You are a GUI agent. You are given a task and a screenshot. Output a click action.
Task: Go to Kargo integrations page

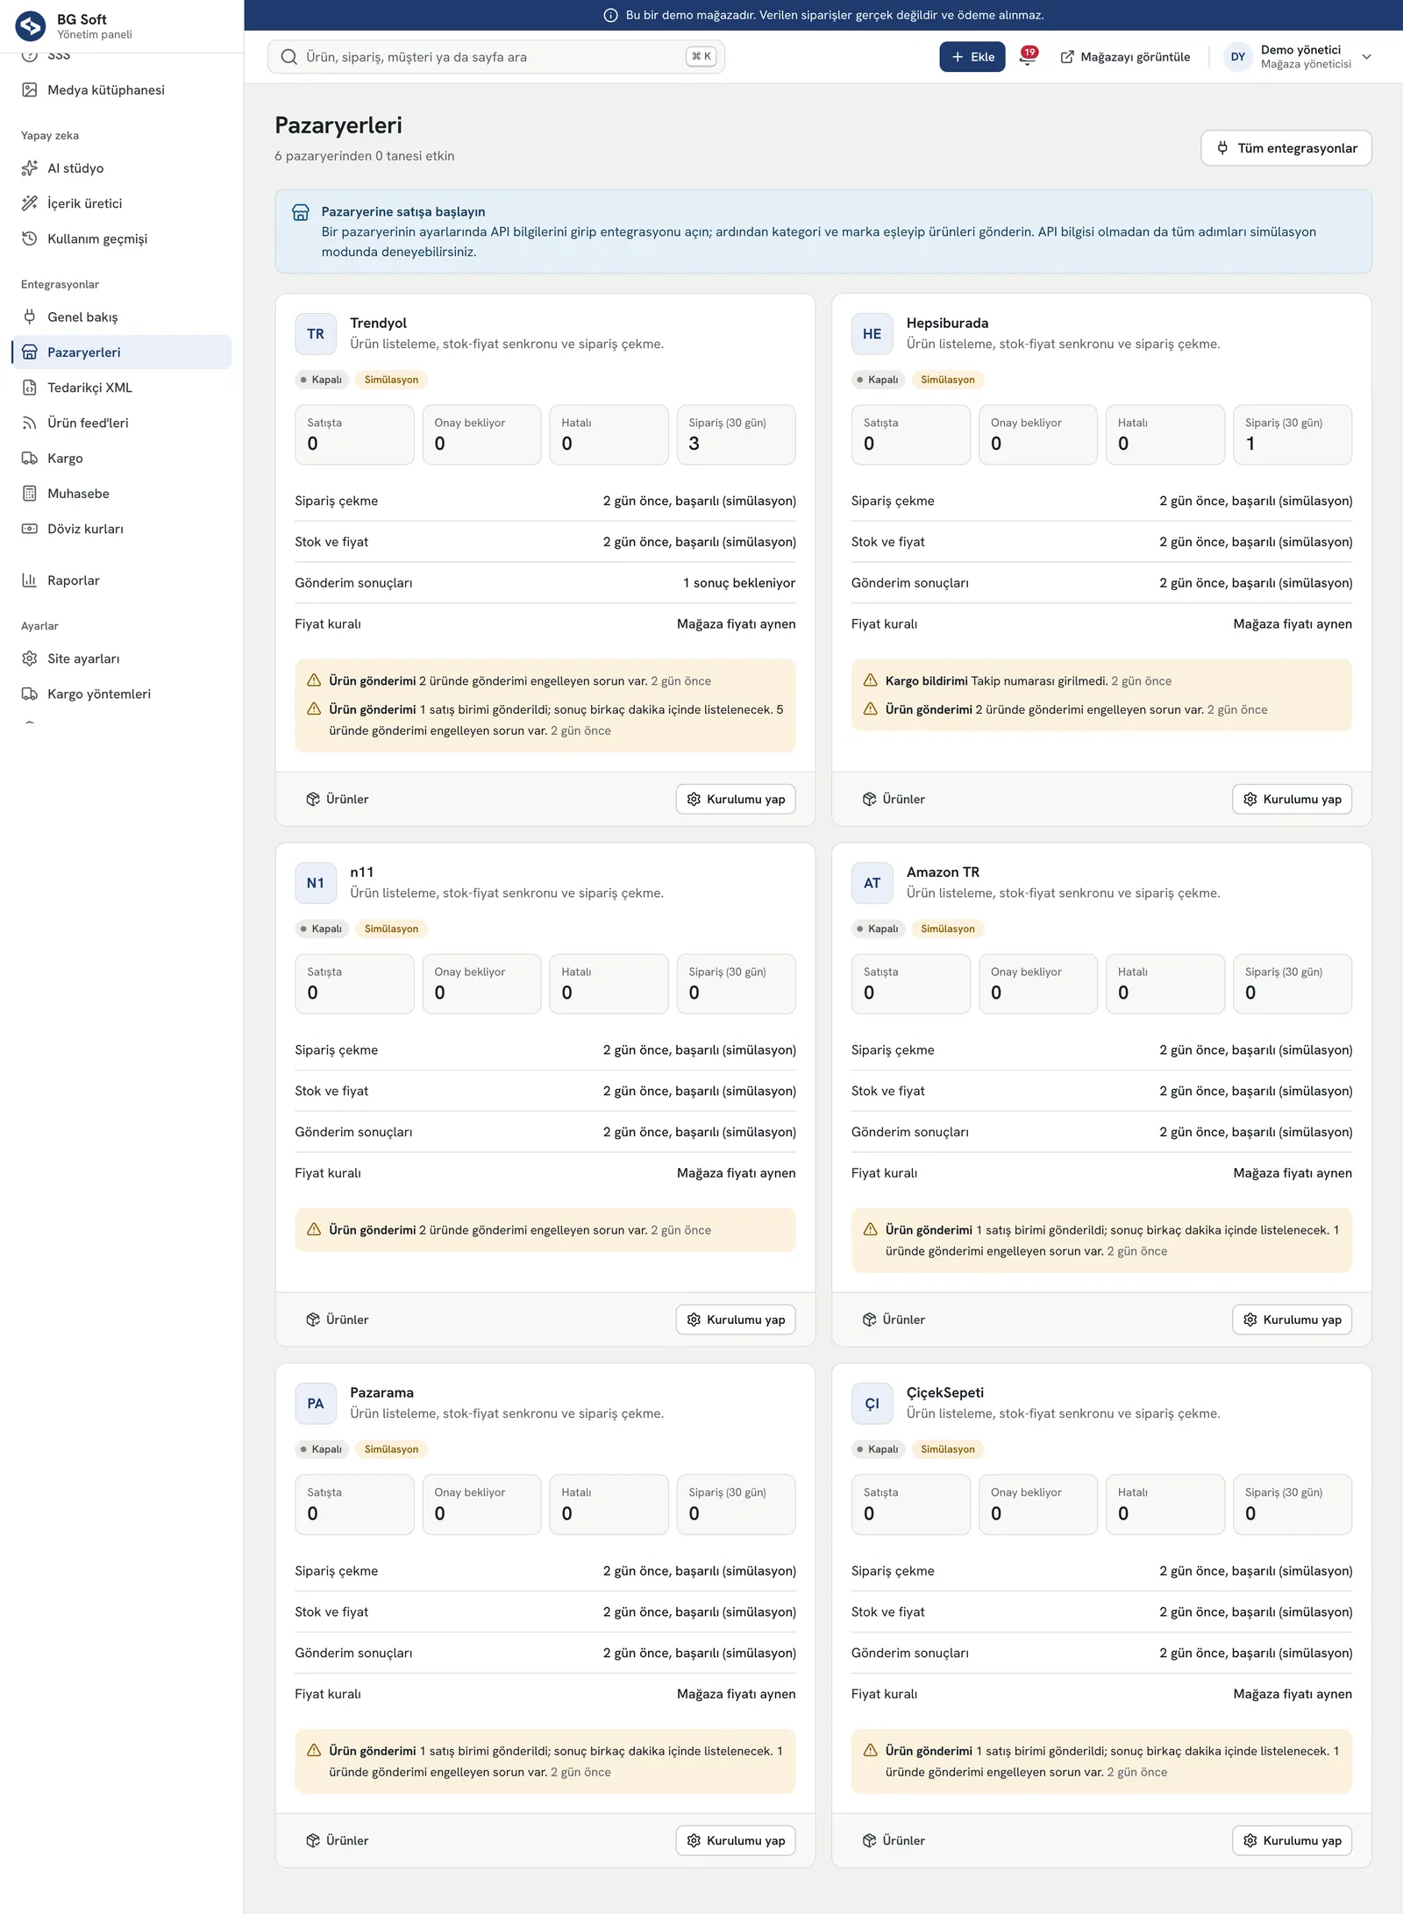(x=121, y=458)
